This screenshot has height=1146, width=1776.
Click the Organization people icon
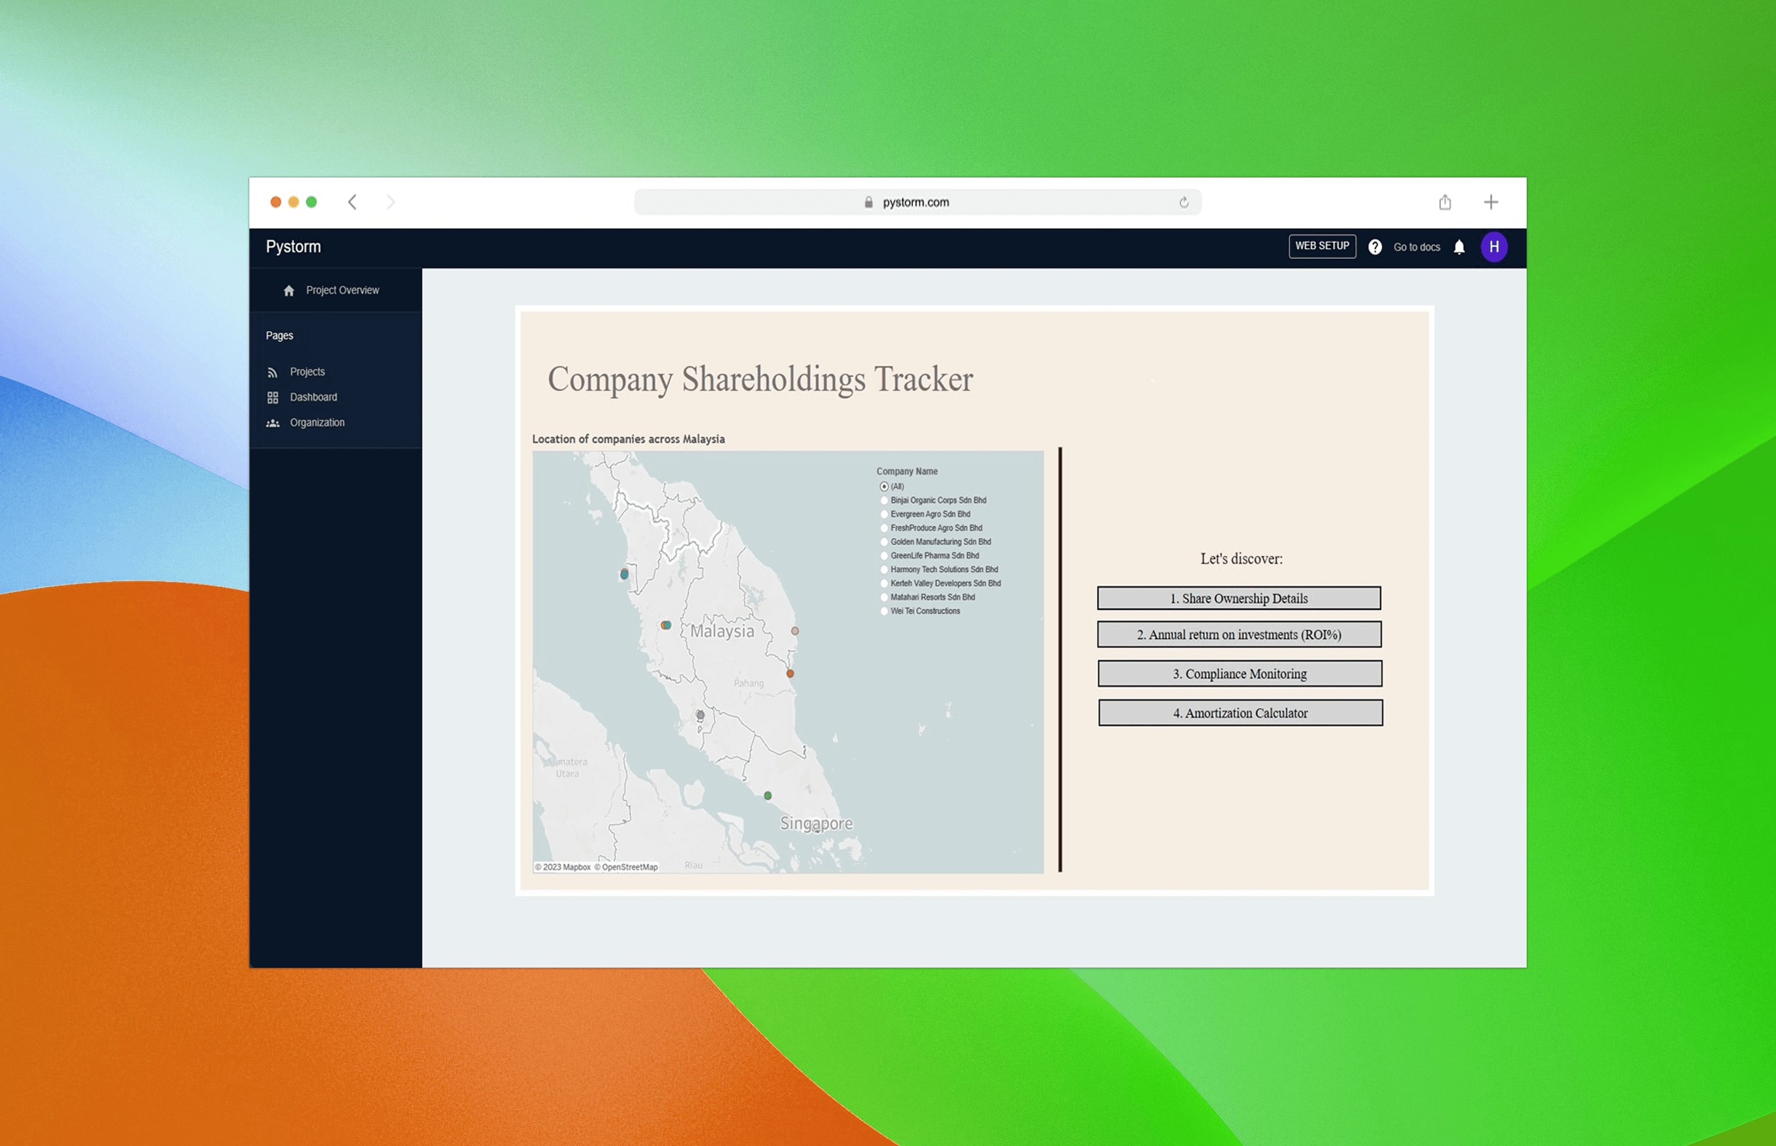click(x=272, y=423)
